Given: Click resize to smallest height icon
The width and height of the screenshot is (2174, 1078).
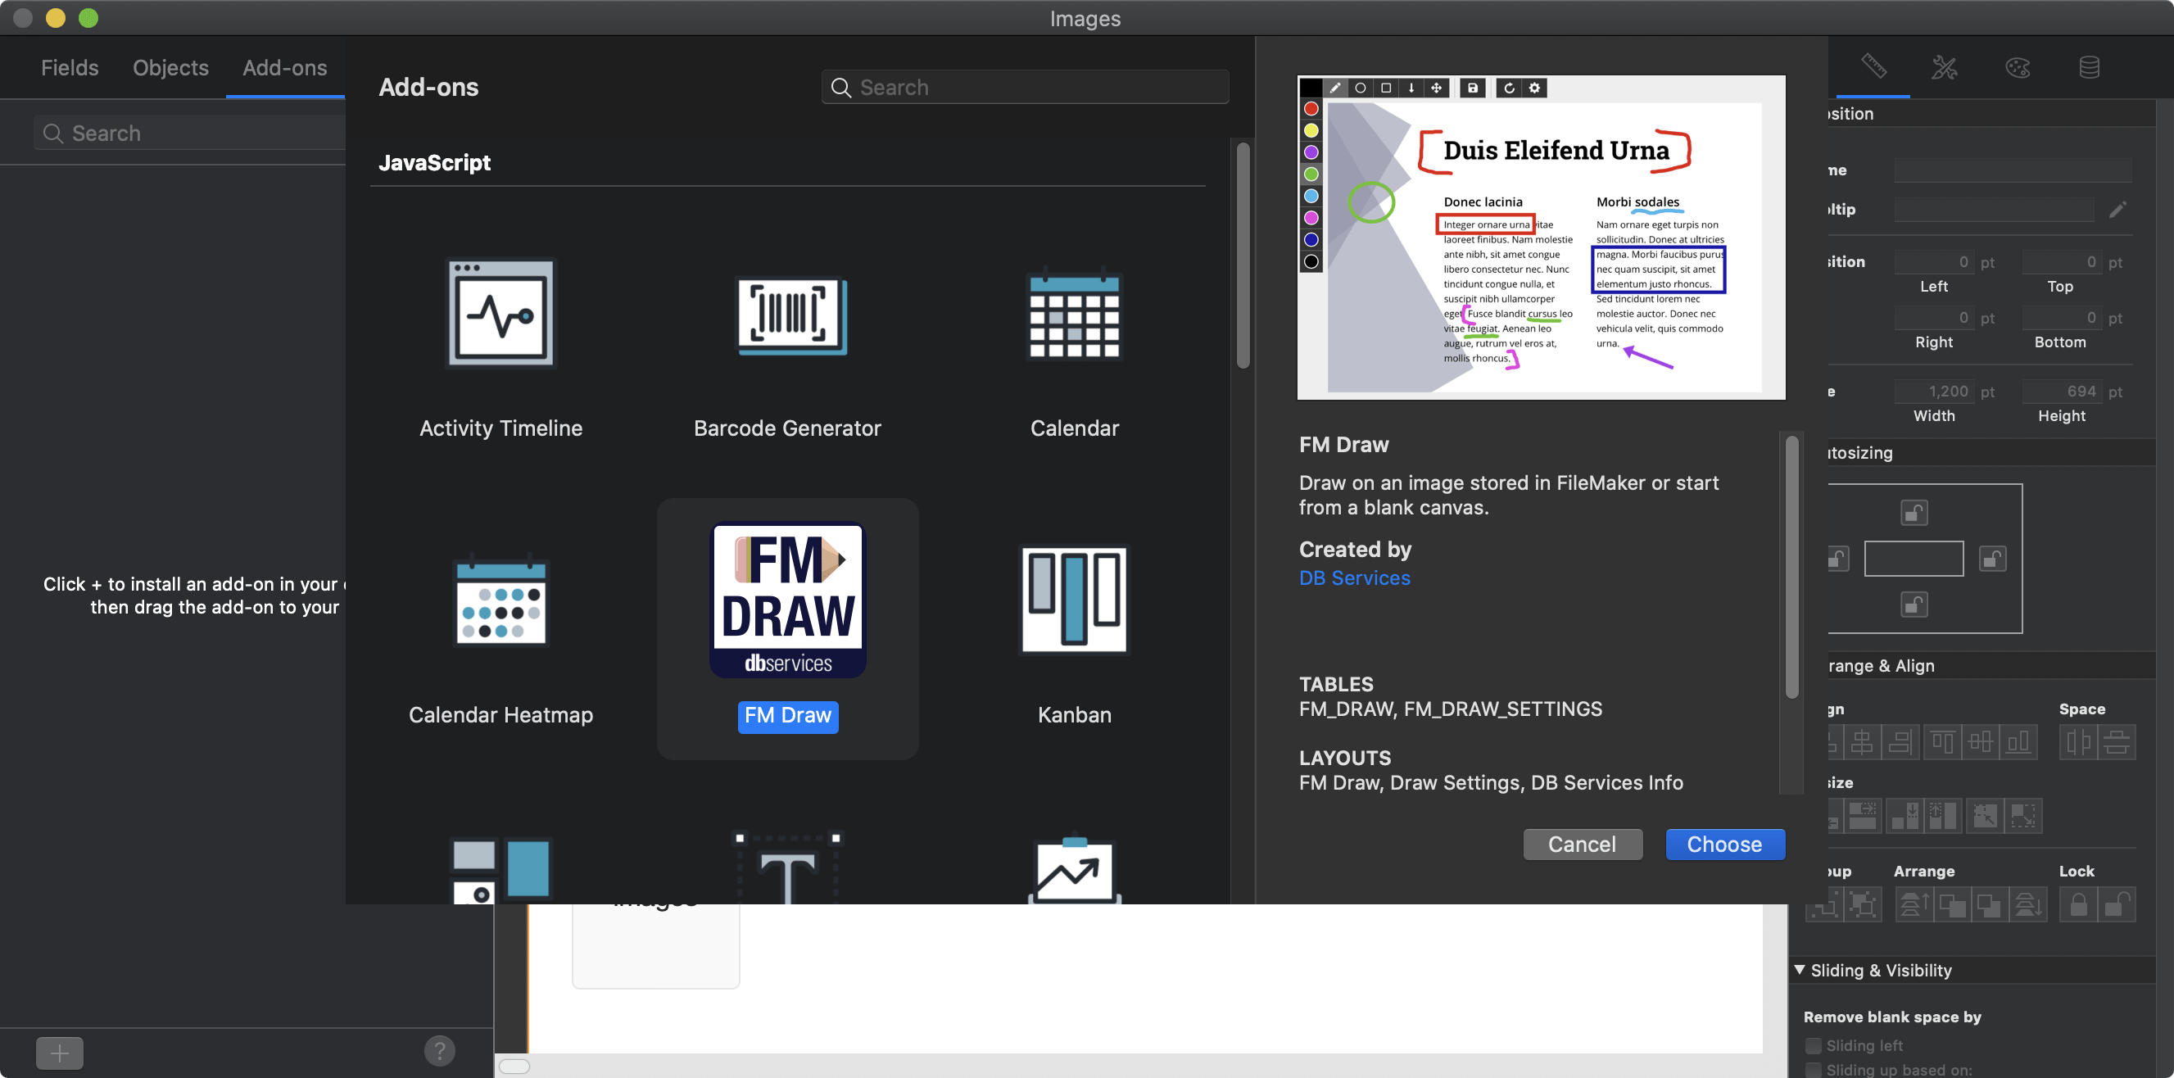Looking at the screenshot, I should tap(1905, 817).
